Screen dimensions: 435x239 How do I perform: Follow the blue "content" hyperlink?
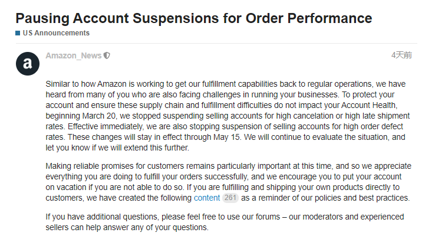(x=206, y=198)
